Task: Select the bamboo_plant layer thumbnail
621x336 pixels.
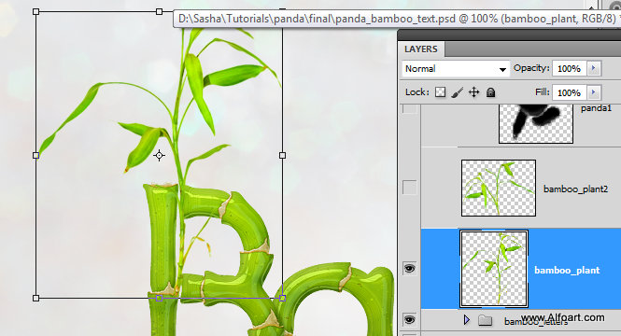Action: click(494, 269)
